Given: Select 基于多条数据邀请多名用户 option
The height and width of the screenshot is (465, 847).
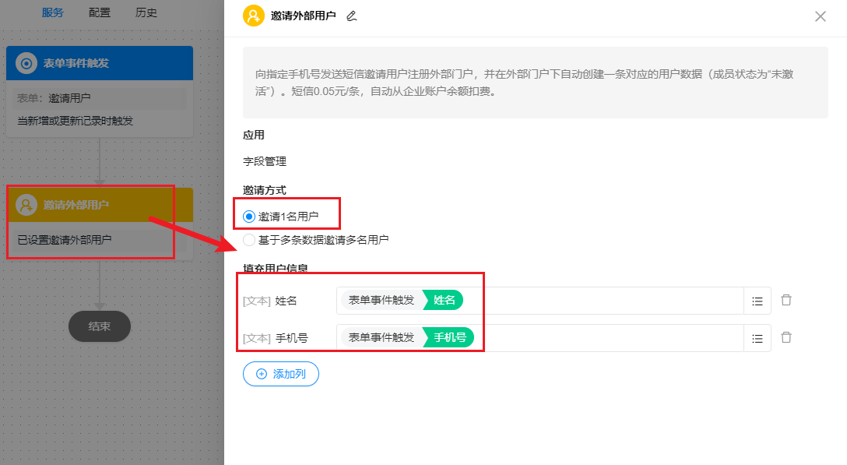Looking at the screenshot, I should tap(248, 240).
